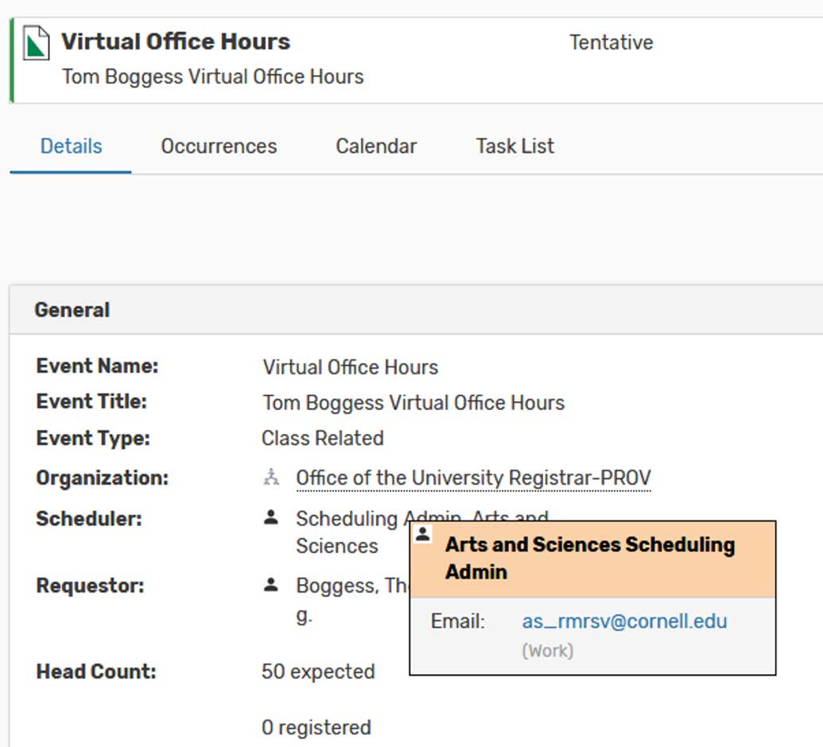The height and width of the screenshot is (747, 823).
Task: Switch to the Occurrences tab
Action: pos(219,145)
